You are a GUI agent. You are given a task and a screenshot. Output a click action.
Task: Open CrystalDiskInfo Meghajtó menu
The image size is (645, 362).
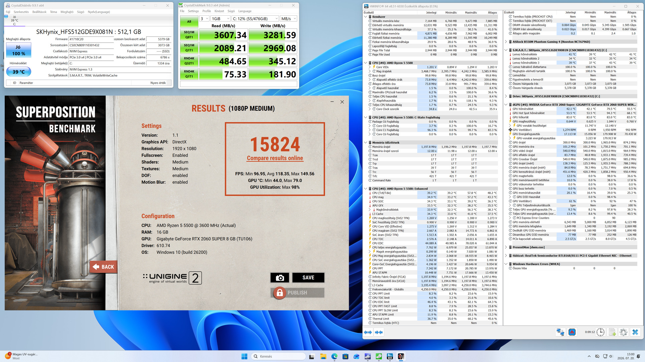click(x=67, y=12)
